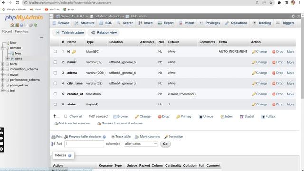Open the Insert tab

pos(146,23)
